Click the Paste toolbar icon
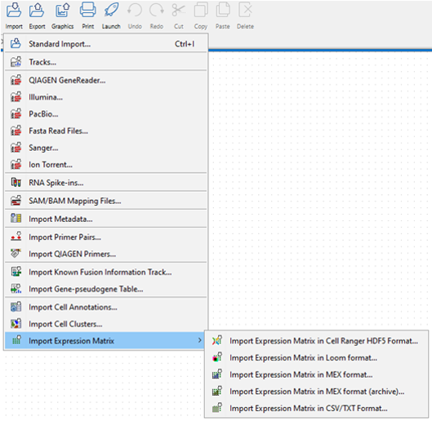The image size is (432, 421). click(x=223, y=10)
